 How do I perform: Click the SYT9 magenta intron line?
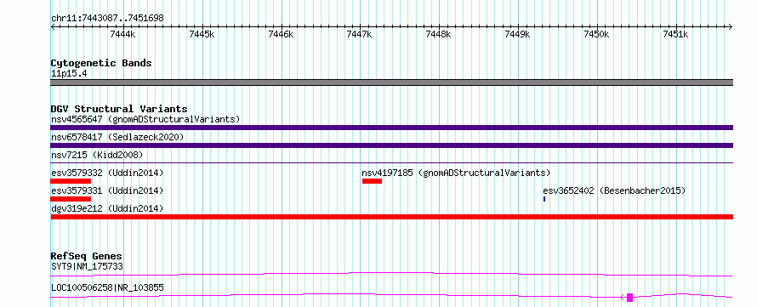tap(391, 274)
